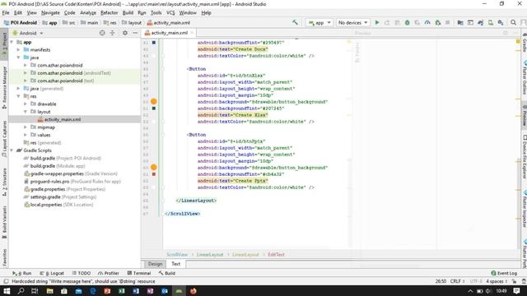The image size is (527, 296).
Task: Expand the mipmap folder
Action: click(x=26, y=127)
